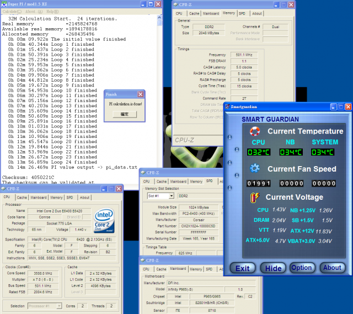Click the Multiplier x 7.0 field
The width and height of the screenshot is (353, 314).
point(43,280)
